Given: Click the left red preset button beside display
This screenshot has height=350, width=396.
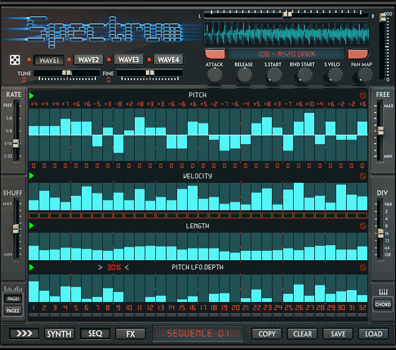Looking at the screenshot, I should click(215, 54).
